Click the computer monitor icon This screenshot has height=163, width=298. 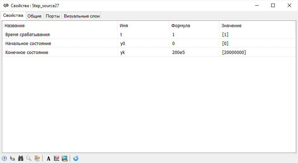[x=65, y=158]
